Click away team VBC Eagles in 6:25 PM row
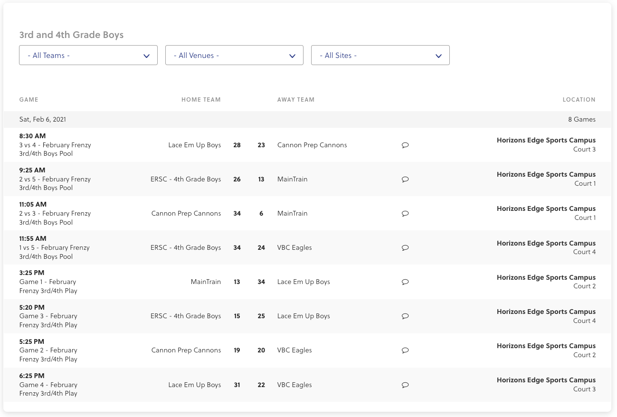 click(x=294, y=385)
